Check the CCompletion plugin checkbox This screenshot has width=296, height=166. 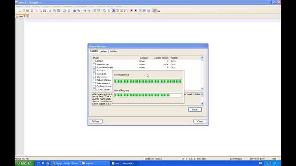[94, 77]
